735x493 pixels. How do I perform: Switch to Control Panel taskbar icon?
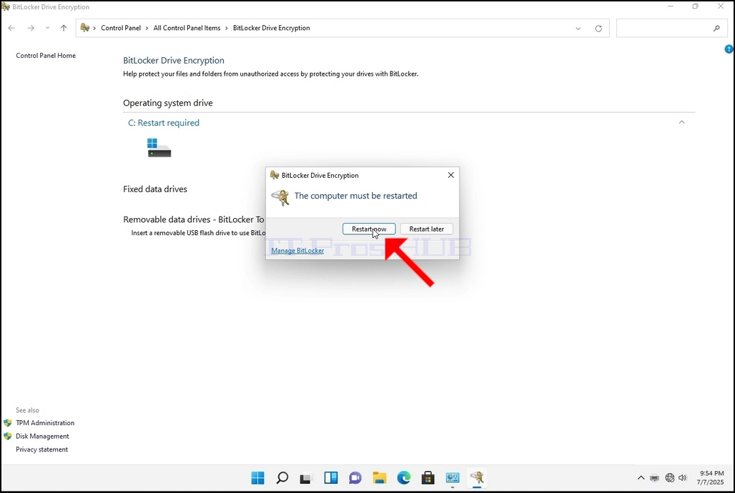[453, 477]
